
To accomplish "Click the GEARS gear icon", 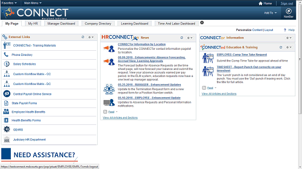I will click(7, 130).
